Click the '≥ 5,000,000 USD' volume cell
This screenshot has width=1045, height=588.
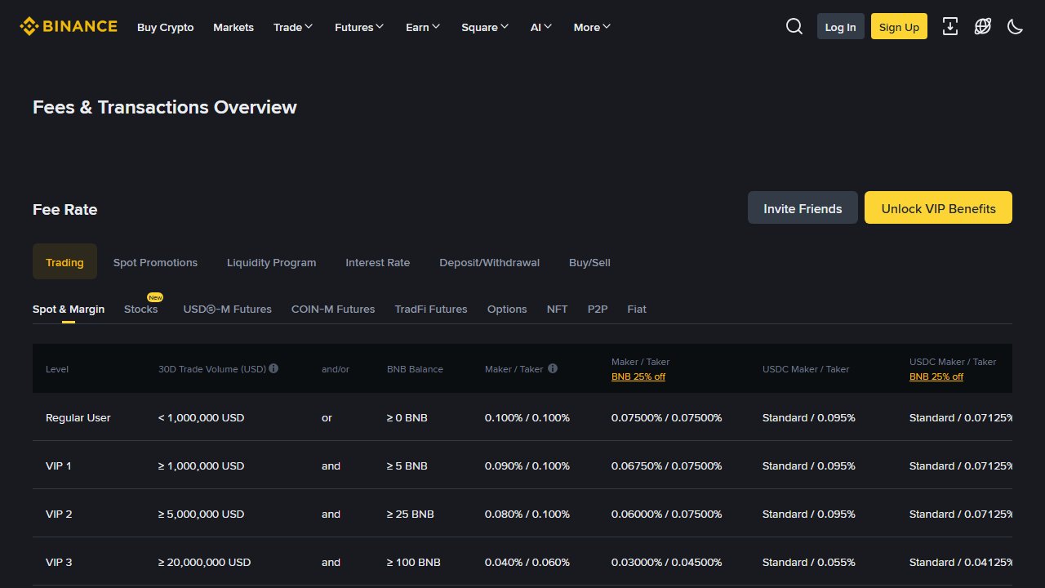(x=202, y=514)
